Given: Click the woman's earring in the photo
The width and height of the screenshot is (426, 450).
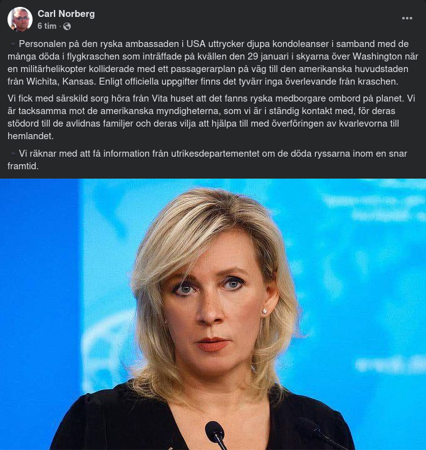Looking at the screenshot, I should (x=265, y=311).
